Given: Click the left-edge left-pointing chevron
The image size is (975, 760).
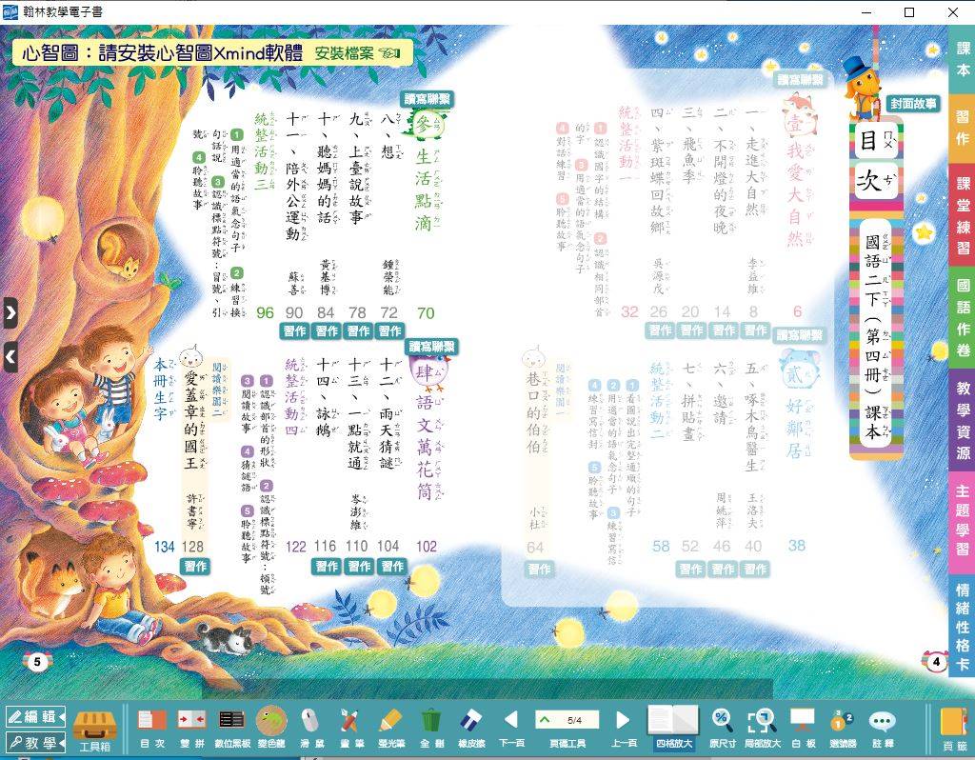Looking at the screenshot, I should (10, 357).
